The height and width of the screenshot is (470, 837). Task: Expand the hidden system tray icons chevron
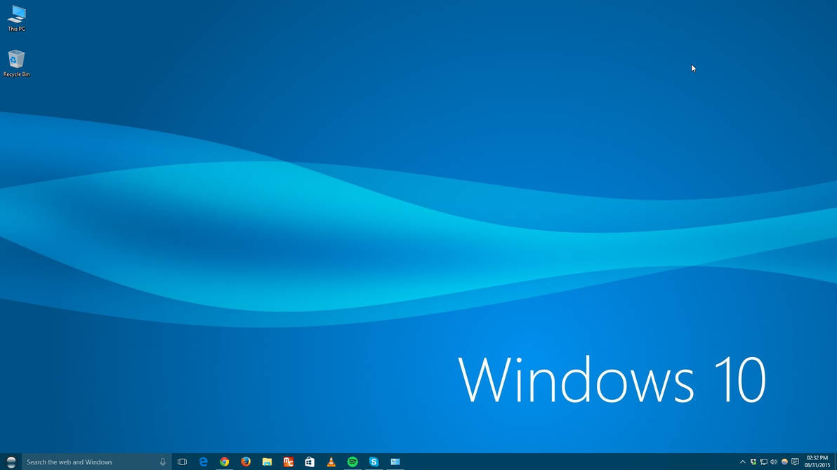pos(742,462)
